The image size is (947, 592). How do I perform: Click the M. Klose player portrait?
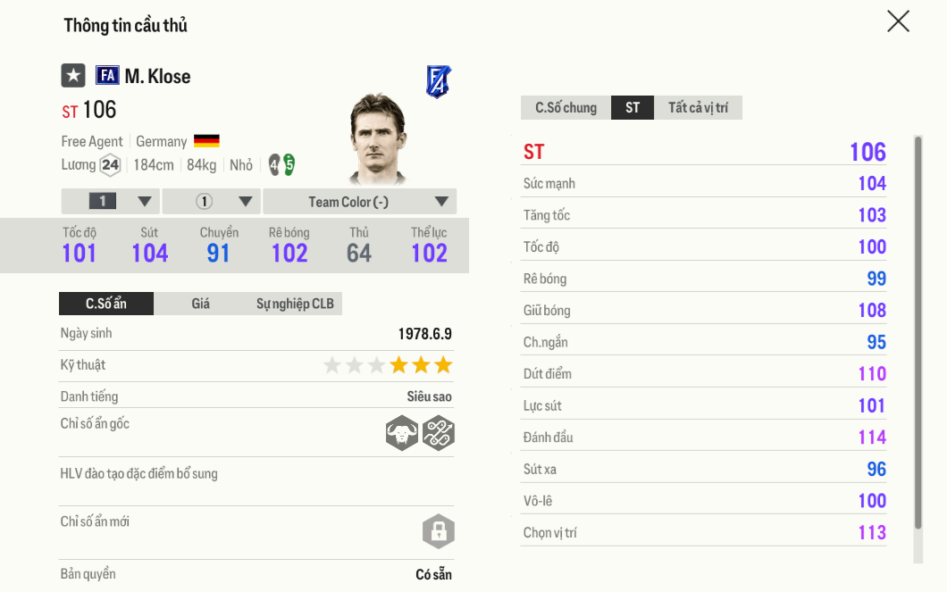click(x=378, y=138)
